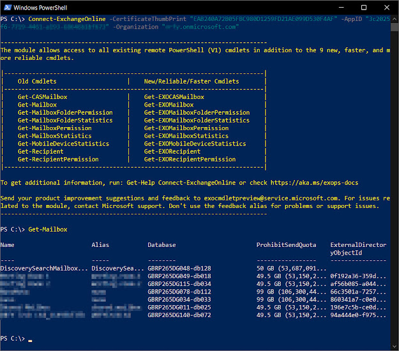
Task: Click the Get-EXORecipientPermission cmdlet entry
Action: [x=190, y=160]
